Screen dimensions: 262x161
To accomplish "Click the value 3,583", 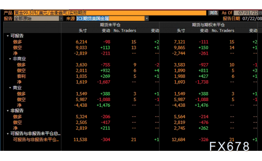I will tap(179, 65).
